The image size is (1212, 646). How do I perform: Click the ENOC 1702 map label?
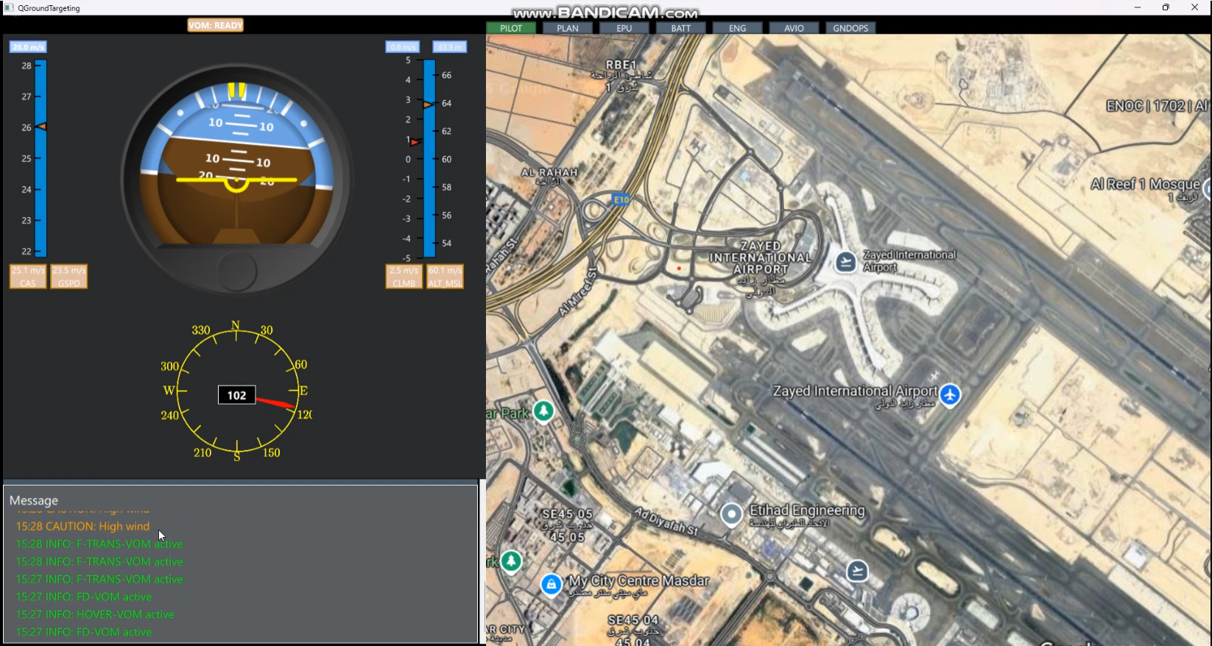click(1157, 106)
